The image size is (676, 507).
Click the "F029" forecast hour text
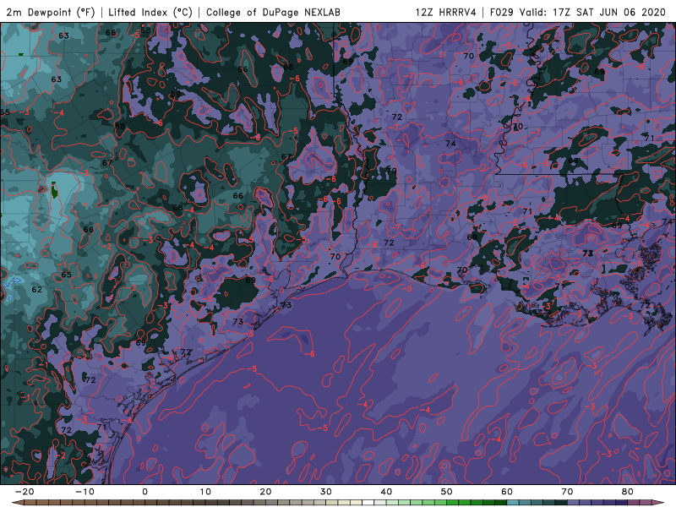point(501,12)
